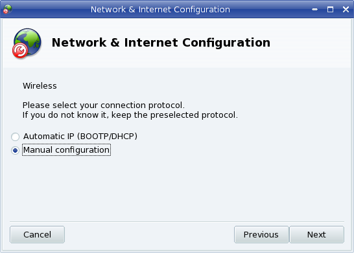Click the Manual configuration label text
Image resolution: width=354 pixels, height=253 pixels.
click(x=66, y=150)
